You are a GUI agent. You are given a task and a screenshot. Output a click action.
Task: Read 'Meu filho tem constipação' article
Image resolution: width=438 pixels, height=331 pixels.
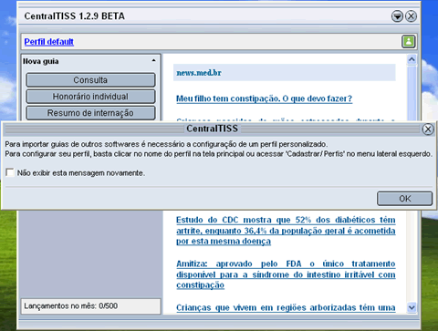(264, 98)
